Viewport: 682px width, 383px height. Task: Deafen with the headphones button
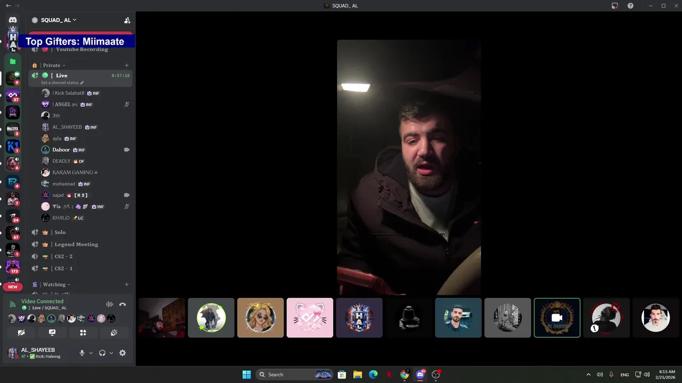pos(102,353)
